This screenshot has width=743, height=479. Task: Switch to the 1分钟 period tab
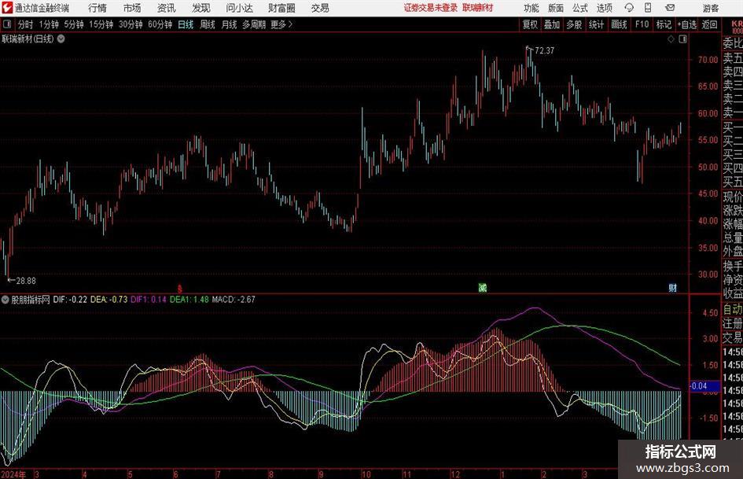coord(49,24)
